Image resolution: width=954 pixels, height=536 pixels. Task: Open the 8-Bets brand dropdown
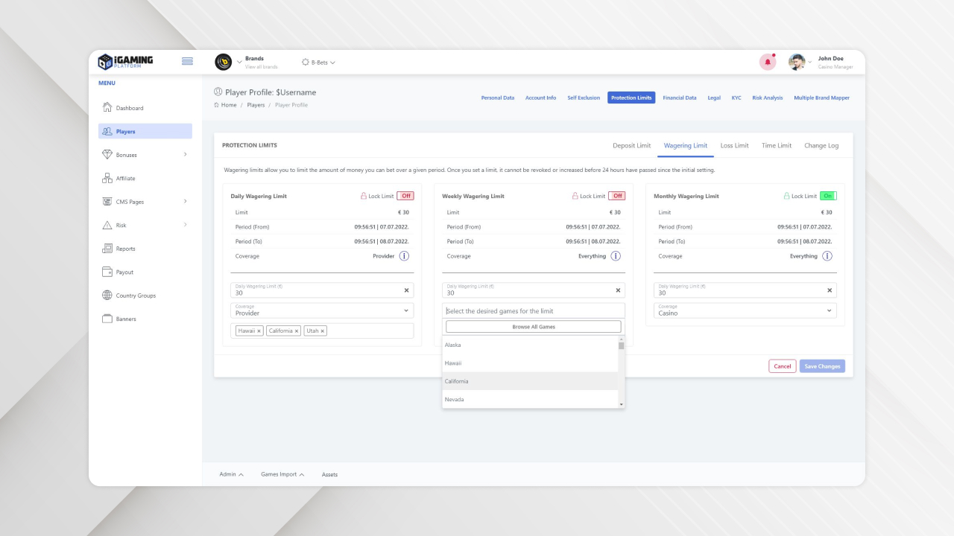click(318, 62)
